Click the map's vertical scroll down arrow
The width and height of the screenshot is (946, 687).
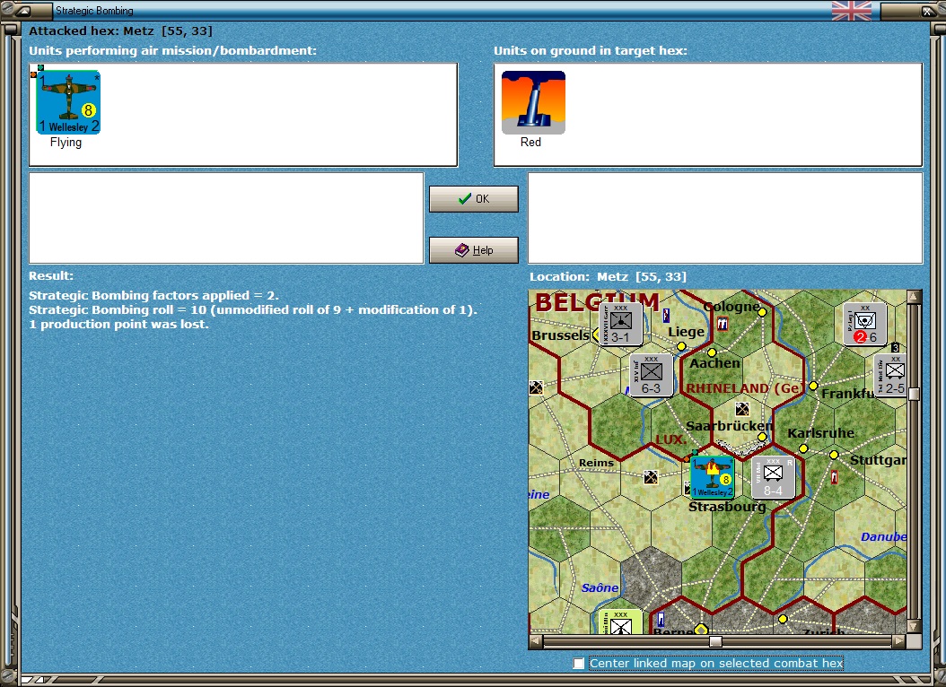pyautogui.click(x=914, y=627)
